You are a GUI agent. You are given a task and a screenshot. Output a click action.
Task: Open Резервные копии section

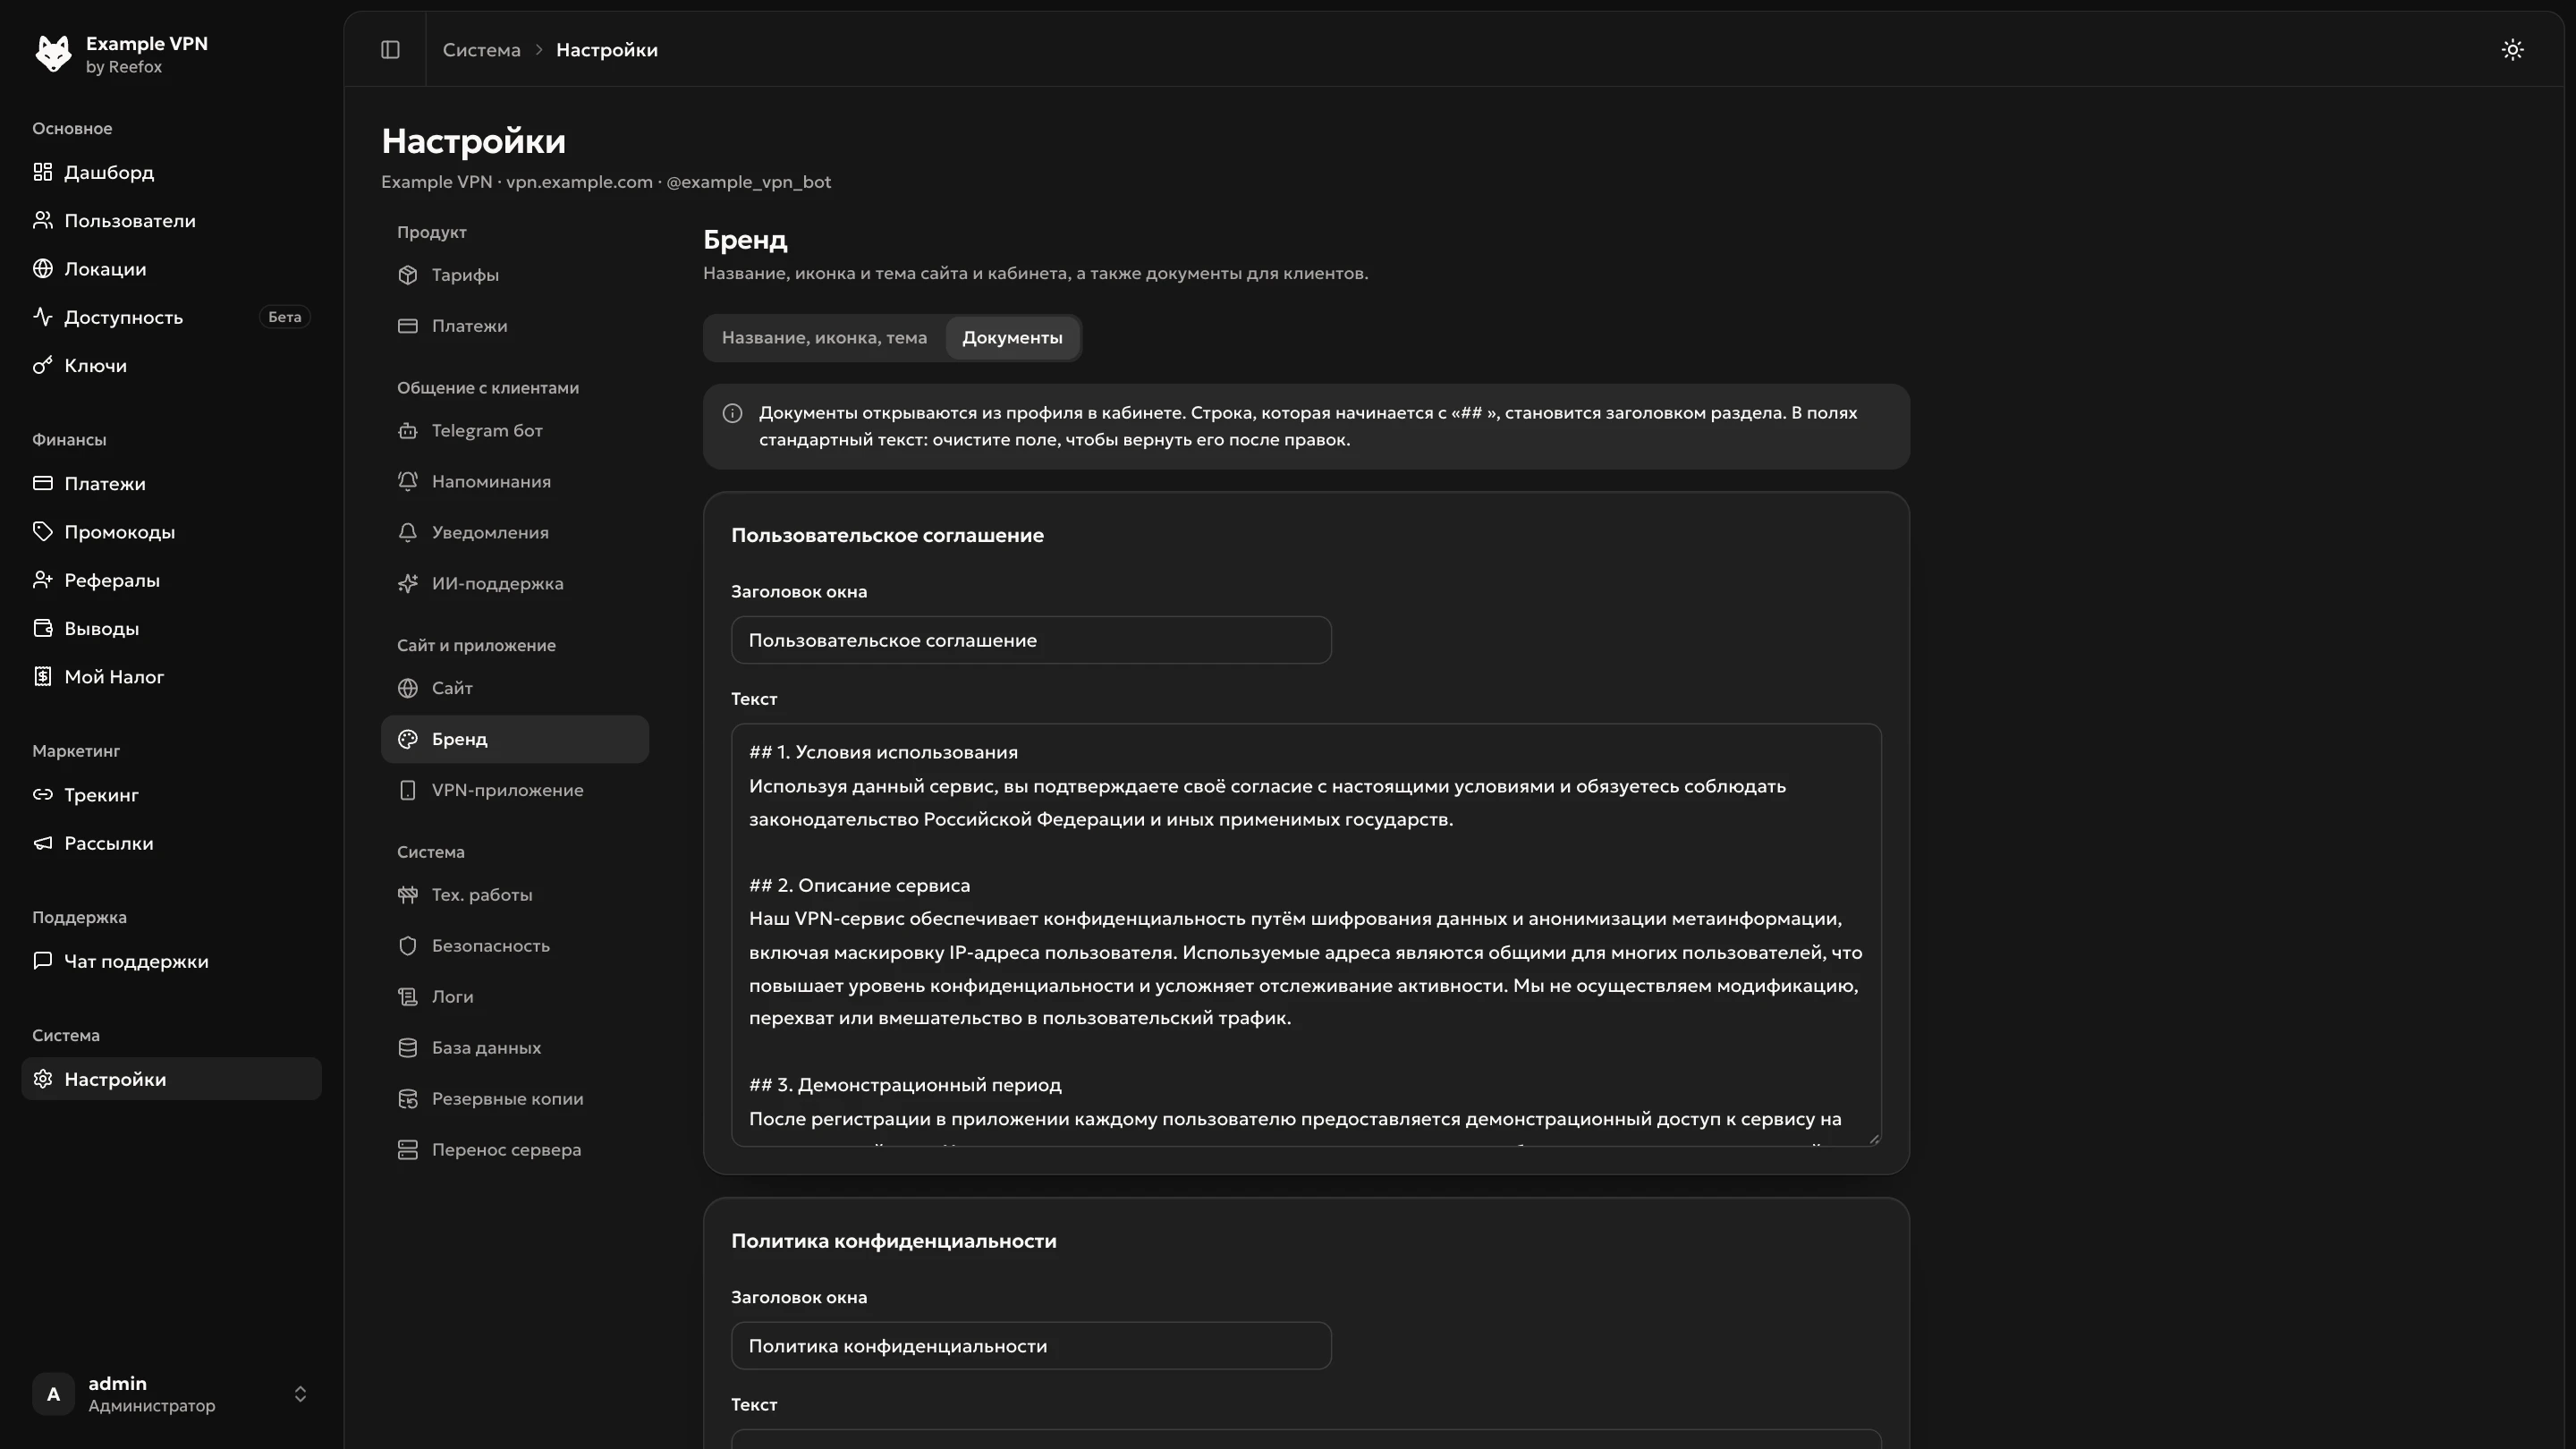pos(514,1099)
